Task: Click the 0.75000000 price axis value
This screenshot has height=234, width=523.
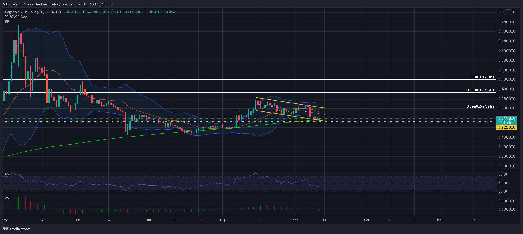Action: (507, 22)
